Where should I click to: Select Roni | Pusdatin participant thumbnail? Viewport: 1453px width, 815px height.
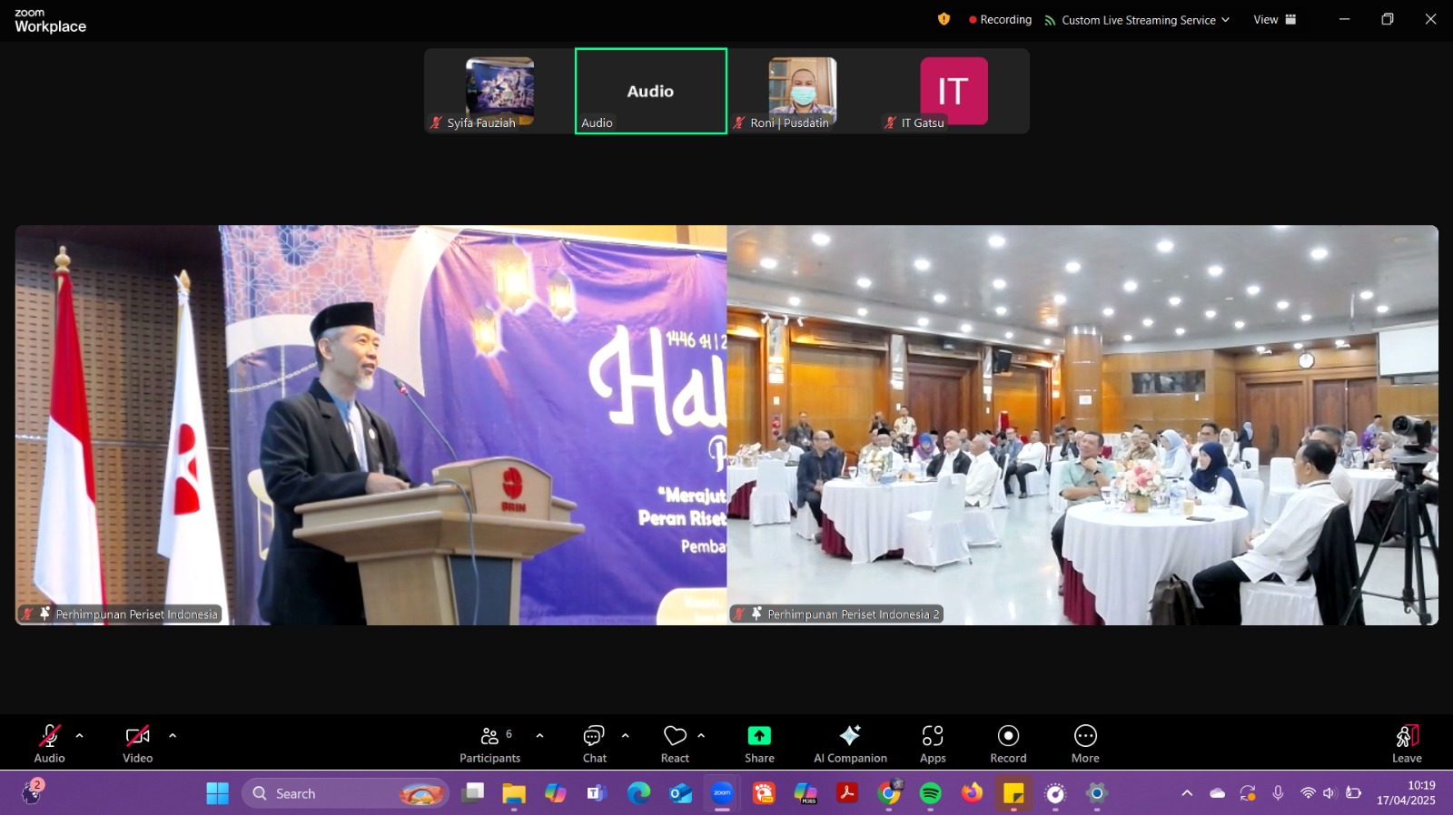coord(802,92)
